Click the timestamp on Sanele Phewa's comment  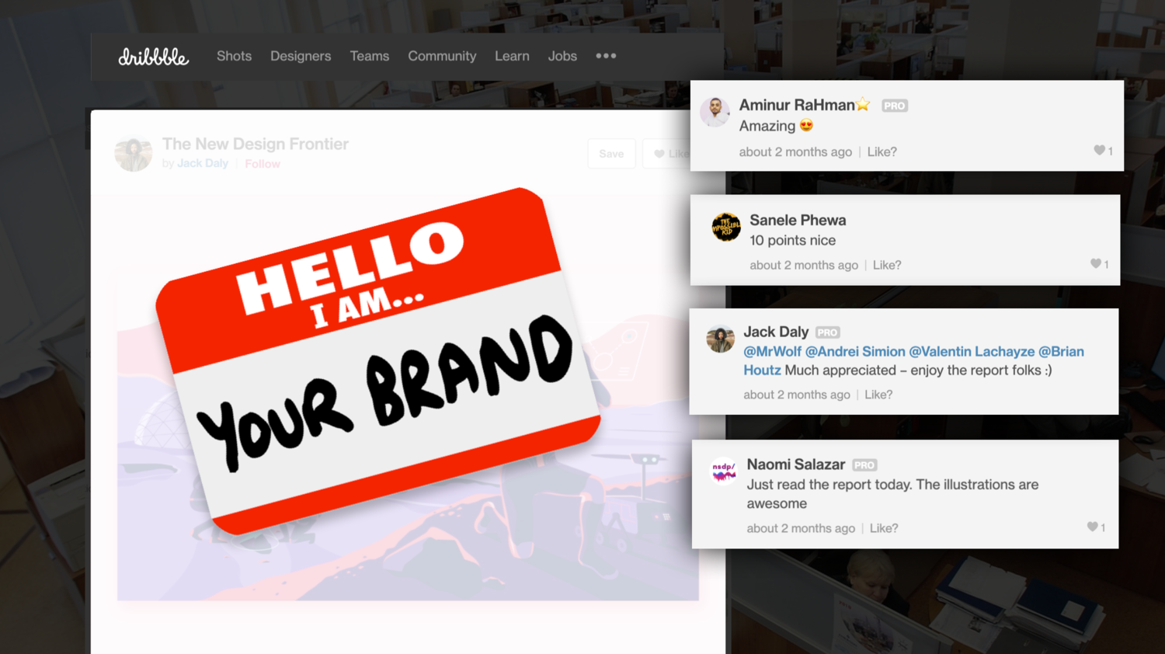(804, 266)
